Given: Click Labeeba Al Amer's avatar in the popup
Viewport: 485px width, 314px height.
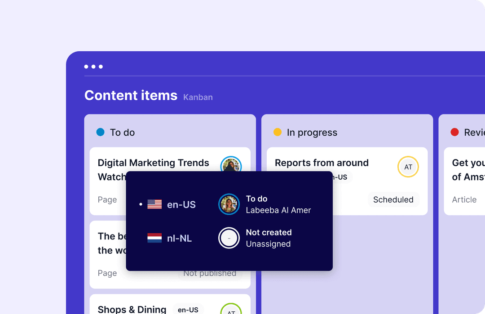Looking at the screenshot, I should (x=229, y=204).
